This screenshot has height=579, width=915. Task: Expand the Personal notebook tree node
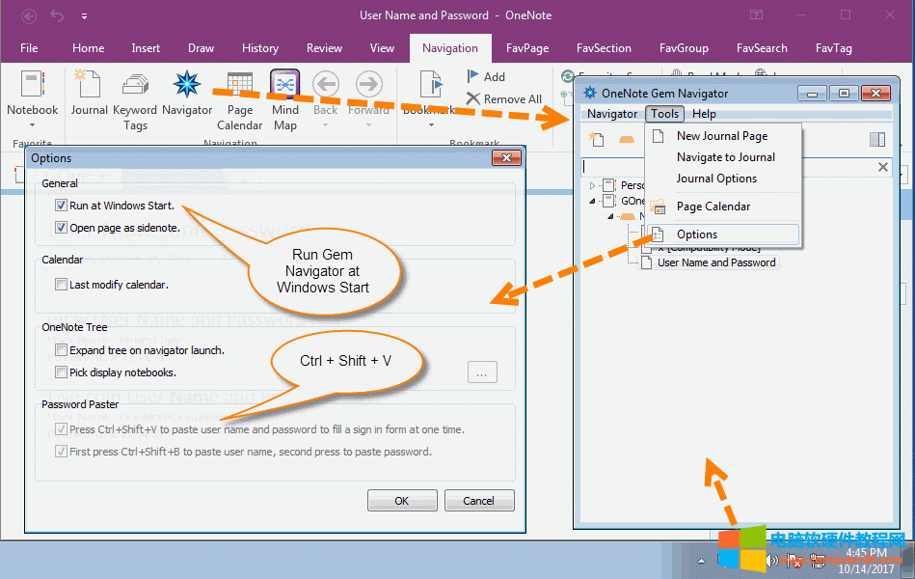(592, 185)
